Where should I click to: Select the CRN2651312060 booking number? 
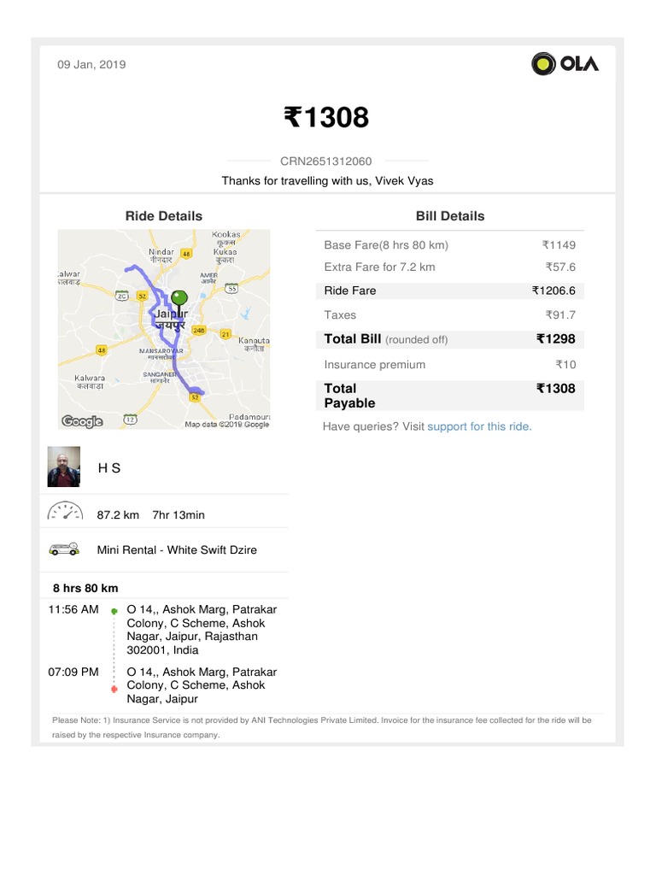[326, 161]
